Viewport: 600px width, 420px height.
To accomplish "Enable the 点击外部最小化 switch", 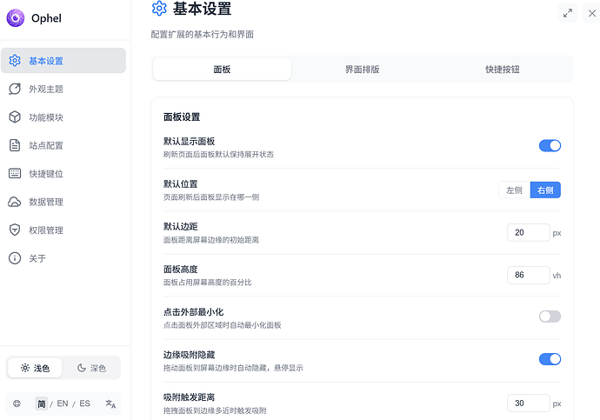I will [550, 317].
